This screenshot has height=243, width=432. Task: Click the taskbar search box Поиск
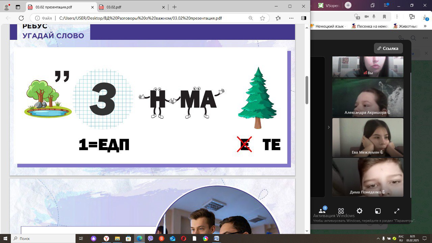click(x=43, y=238)
